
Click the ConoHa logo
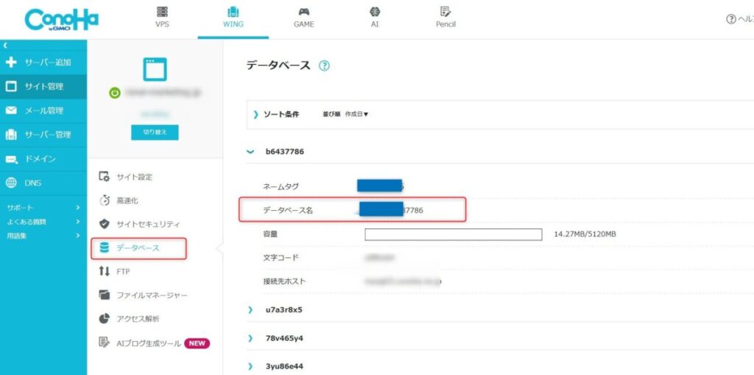[x=61, y=20]
